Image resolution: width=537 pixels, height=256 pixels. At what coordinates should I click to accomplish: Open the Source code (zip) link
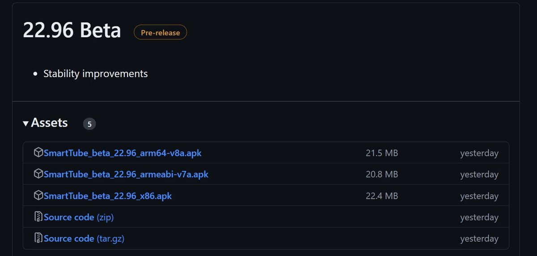[x=79, y=217]
